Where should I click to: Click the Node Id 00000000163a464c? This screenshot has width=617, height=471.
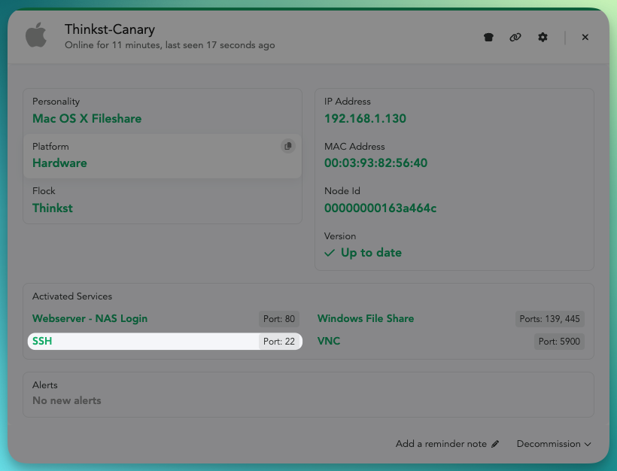[381, 208]
